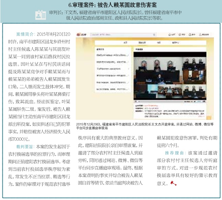Click the text 徒刑六个月。

(x=168, y=146)
